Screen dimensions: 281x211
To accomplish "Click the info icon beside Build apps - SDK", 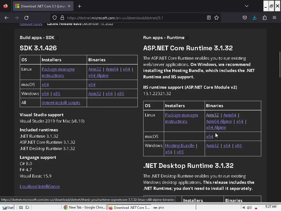I will click(57, 38).
